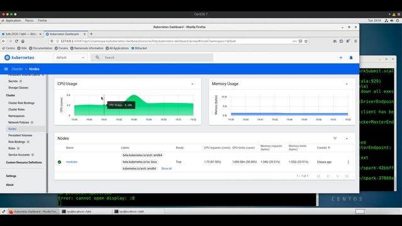The width and height of the screenshot is (402, 226).
Task: Bookmark this page with star icon
Action: pyautogui.click(x=306, y=41)
